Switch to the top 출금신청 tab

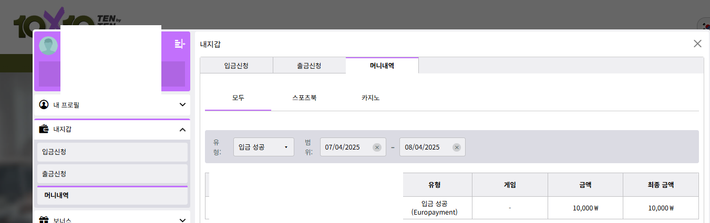point(309,66)
